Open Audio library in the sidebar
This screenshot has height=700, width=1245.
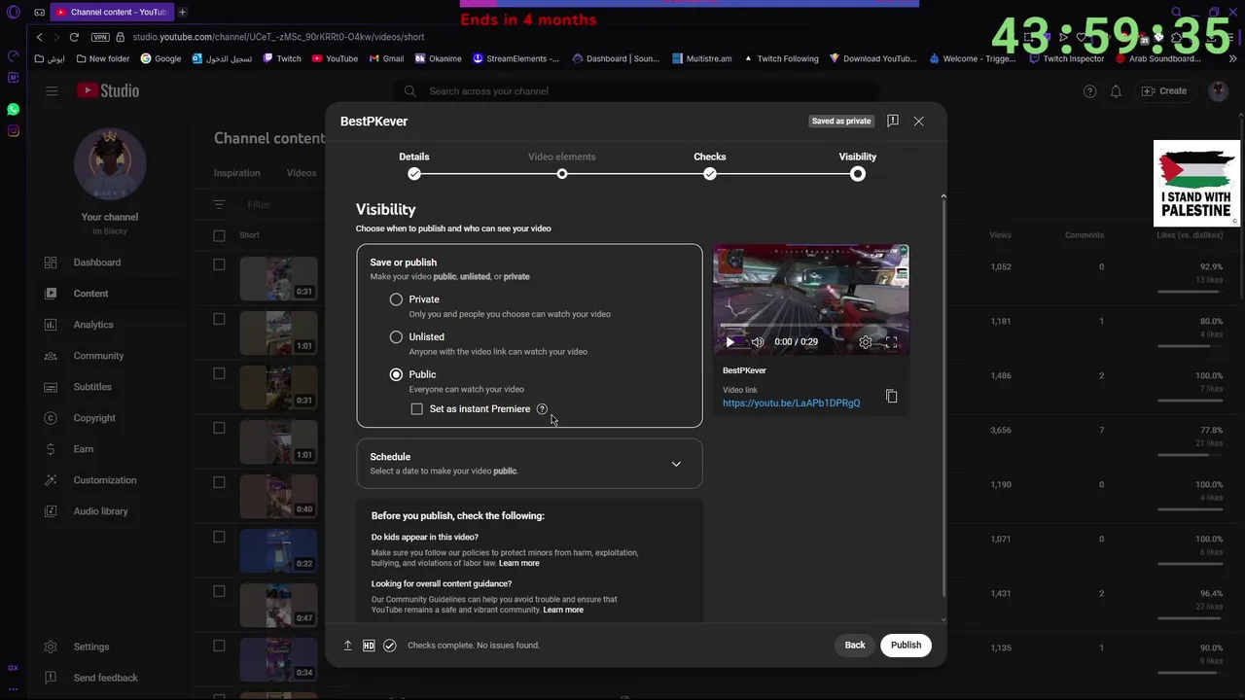(x=100, y=511)
